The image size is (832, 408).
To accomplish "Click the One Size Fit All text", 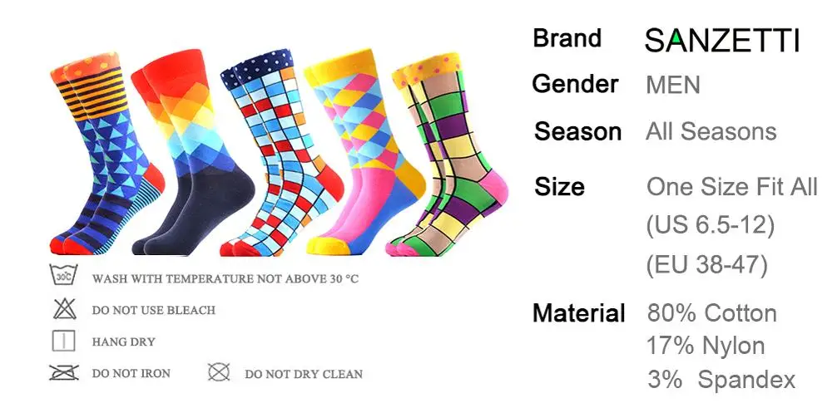I will point(731,186).
